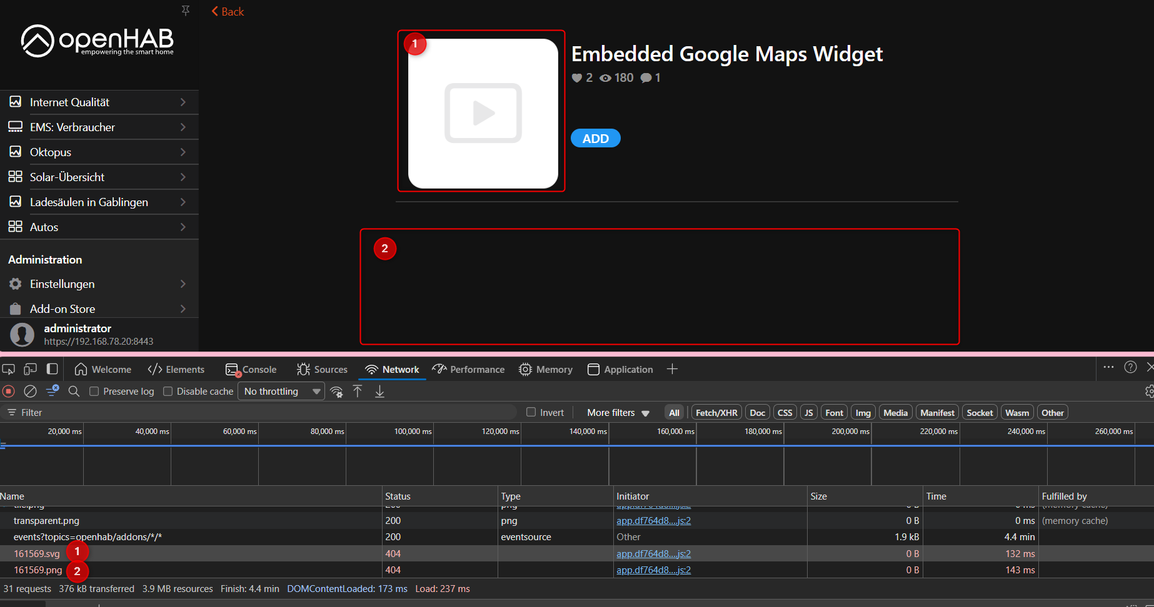1154x607 pixels.
Task: Pin the sidebar with pin icon
Action: [x=186, y=11]
